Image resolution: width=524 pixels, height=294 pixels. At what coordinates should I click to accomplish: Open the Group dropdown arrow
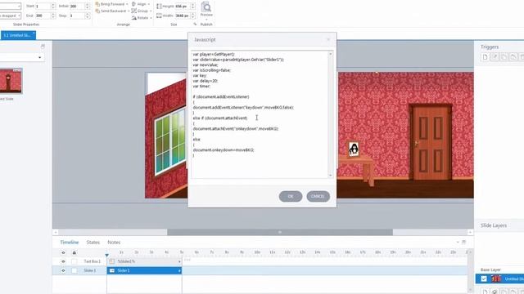(151, 11)
